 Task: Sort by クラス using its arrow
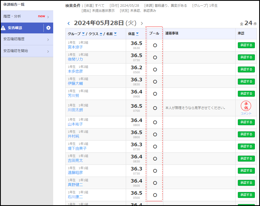tap(101, 34)
